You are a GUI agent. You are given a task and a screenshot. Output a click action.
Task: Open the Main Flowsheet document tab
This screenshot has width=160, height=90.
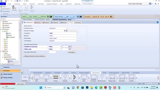tap(27, 19)
